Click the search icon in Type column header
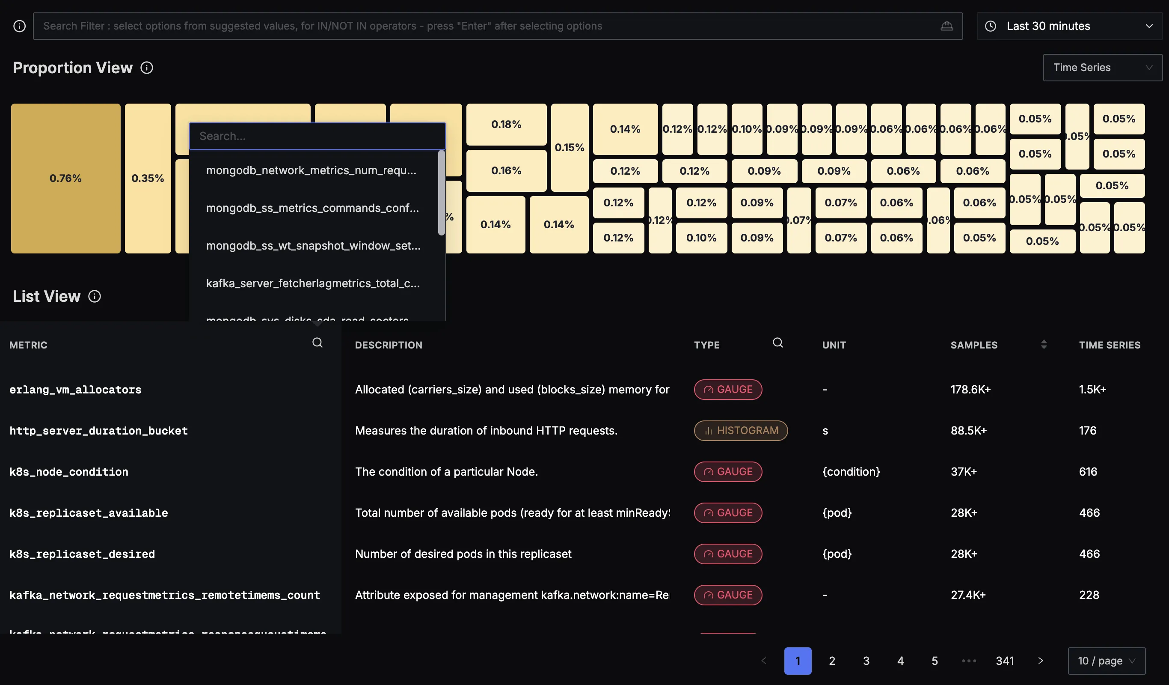This screenshot has height=685, width=1169. [x=778, y=342]
